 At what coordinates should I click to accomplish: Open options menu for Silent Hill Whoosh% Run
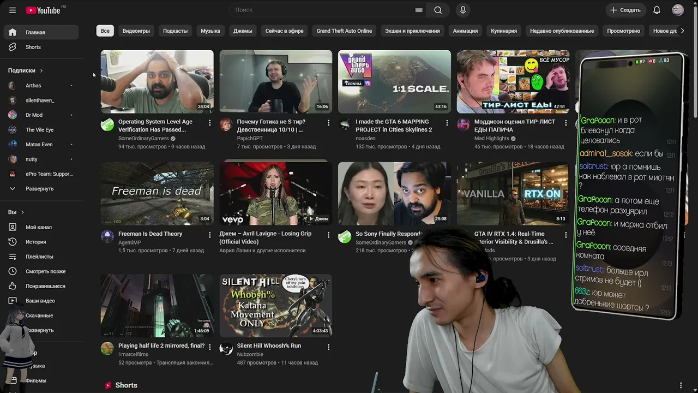coord(328,347)
